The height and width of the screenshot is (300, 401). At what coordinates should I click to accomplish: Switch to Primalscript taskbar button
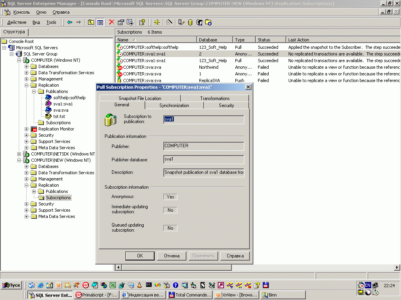97,295
